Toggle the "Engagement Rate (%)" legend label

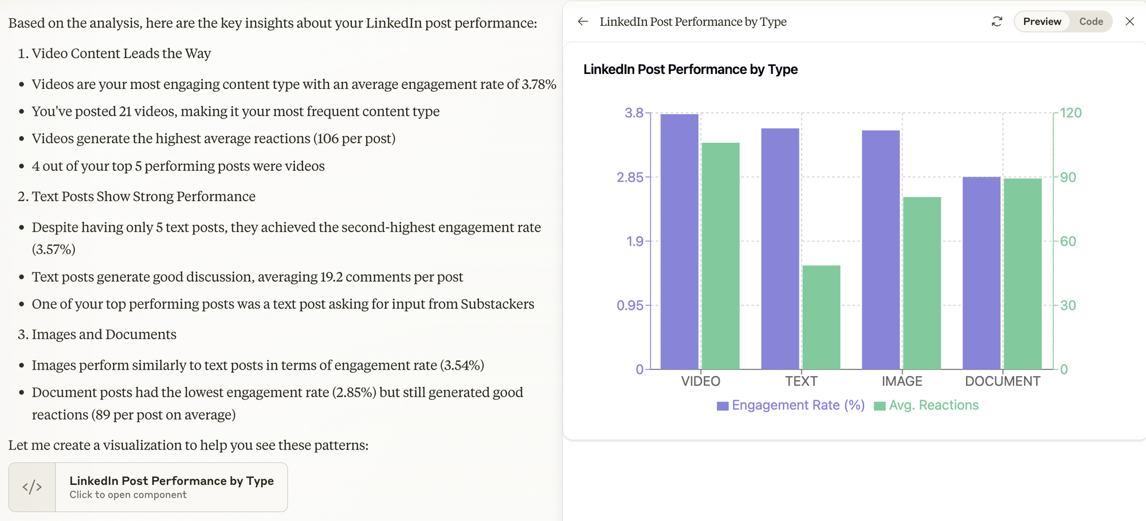(798, 405)
